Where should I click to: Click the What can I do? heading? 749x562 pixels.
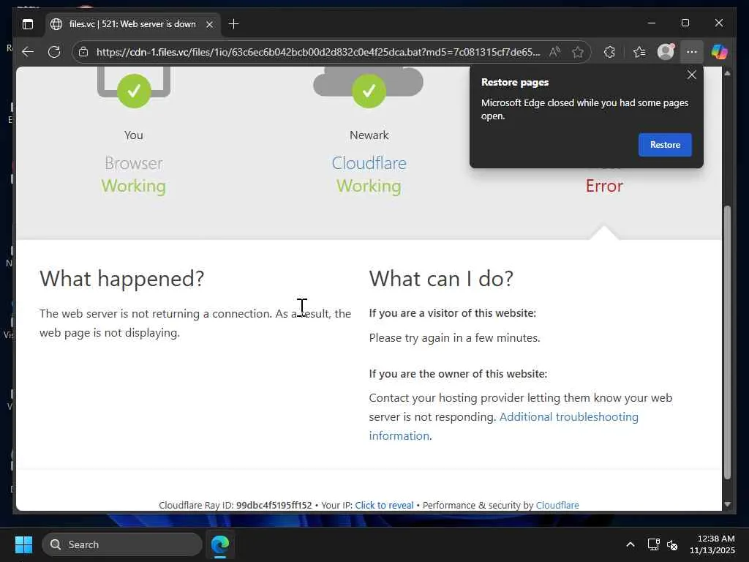(441, 279)
